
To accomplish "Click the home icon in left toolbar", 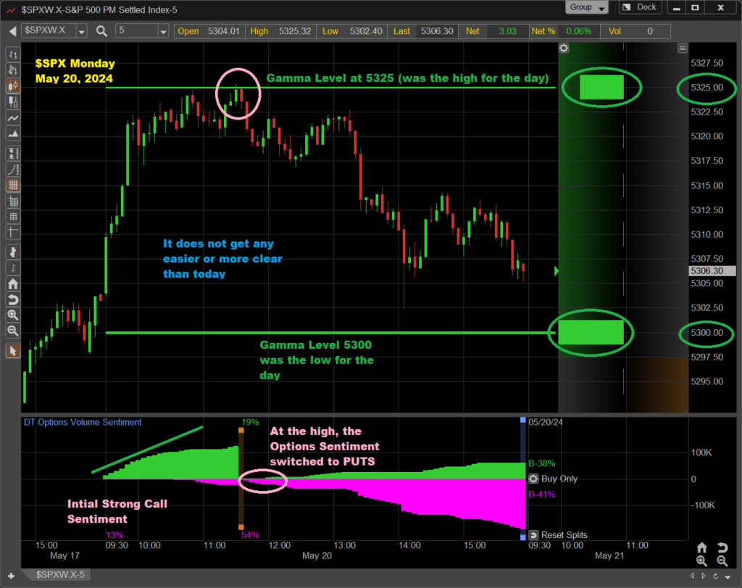I will click(12, 284).
